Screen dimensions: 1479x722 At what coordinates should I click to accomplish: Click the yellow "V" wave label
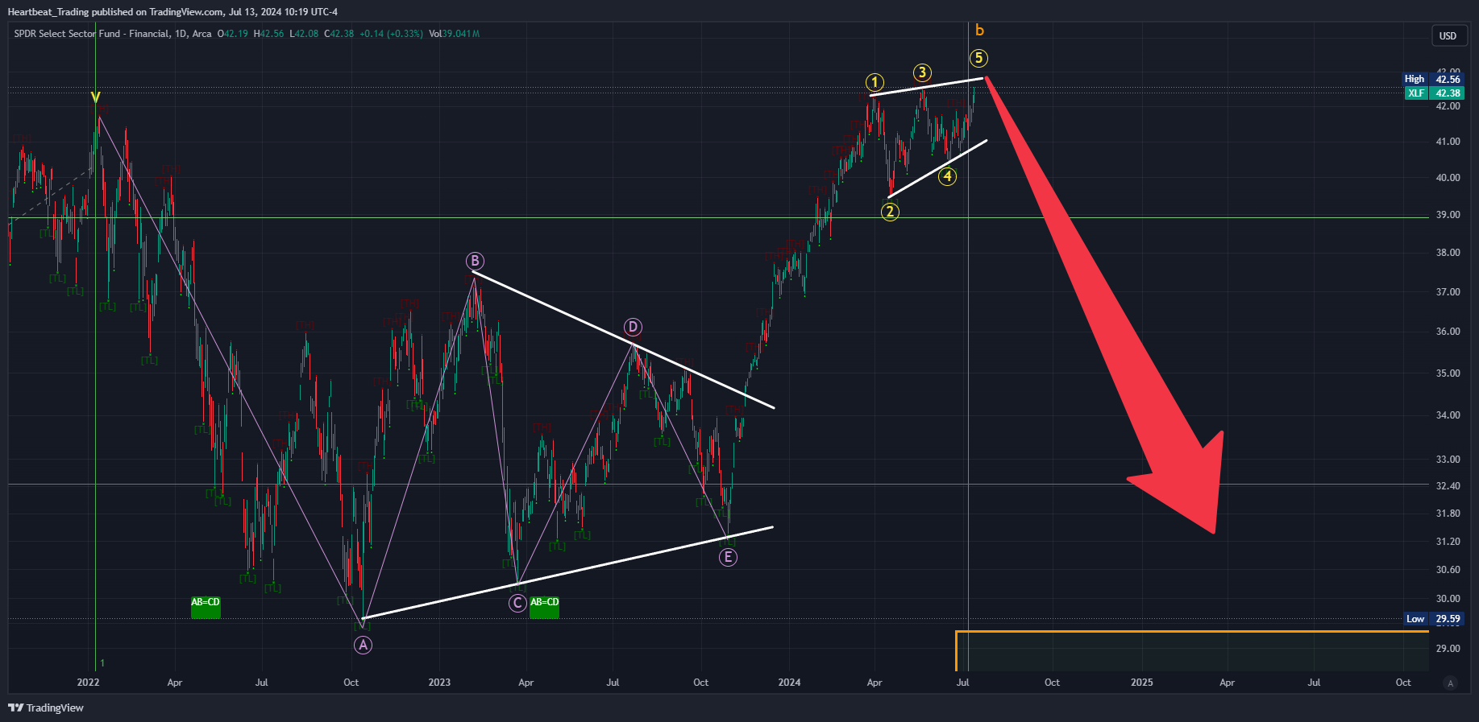click(x=96, y=98)
